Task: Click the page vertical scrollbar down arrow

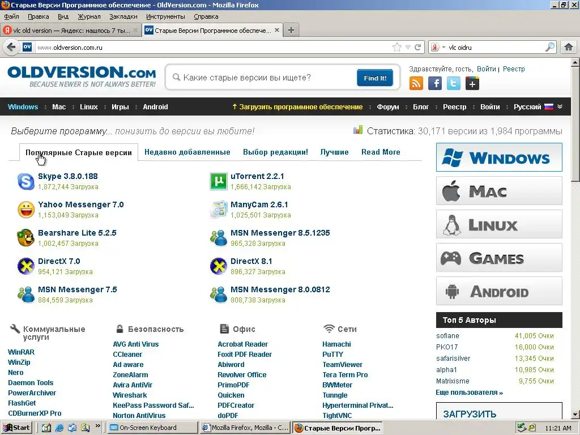Action: tap(575, 414)
